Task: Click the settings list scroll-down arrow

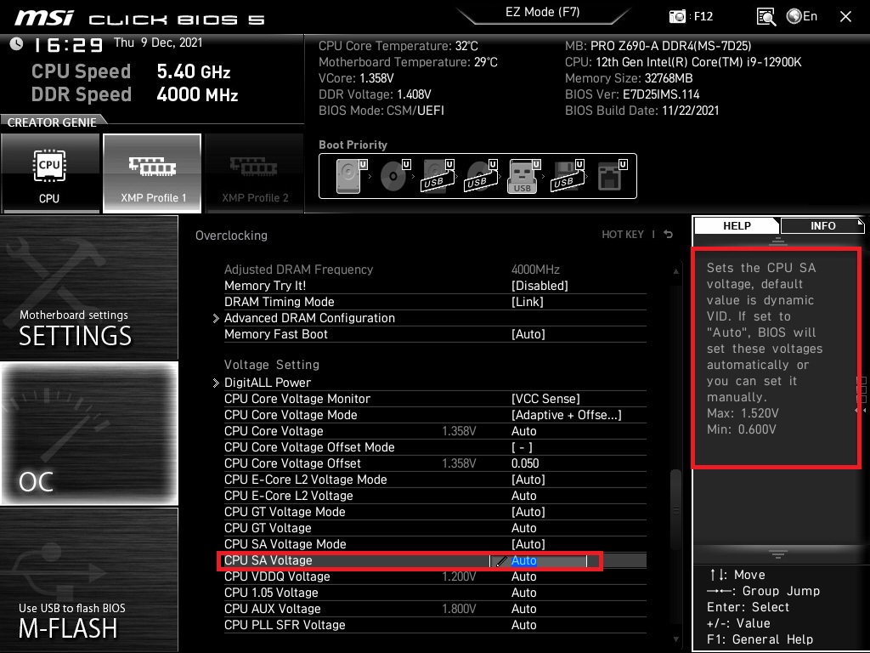Action: click(675, 639)
